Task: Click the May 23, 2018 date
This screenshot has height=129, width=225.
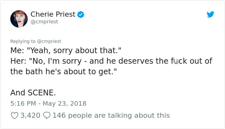Action: coord(64,103)
